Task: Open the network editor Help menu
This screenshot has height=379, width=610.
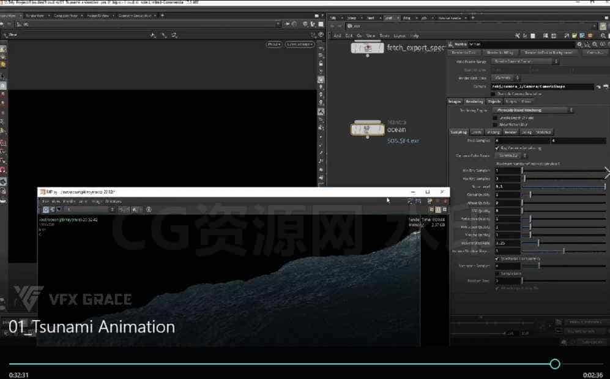Action: pos(415,36)
